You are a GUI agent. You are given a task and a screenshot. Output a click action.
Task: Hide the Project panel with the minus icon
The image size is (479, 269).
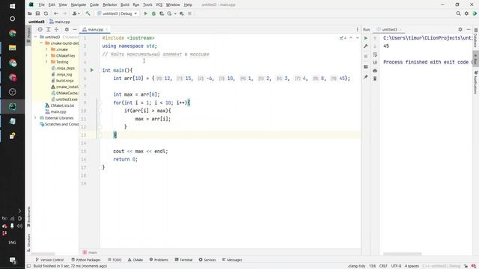75,29
